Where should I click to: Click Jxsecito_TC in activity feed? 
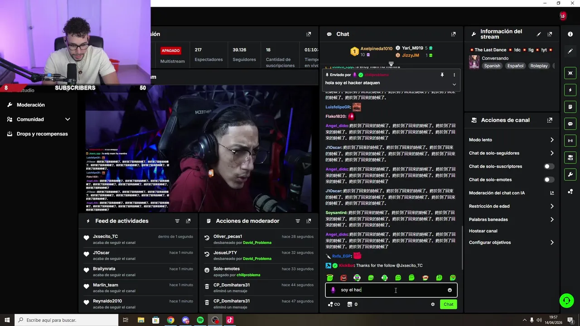point(105,236)
